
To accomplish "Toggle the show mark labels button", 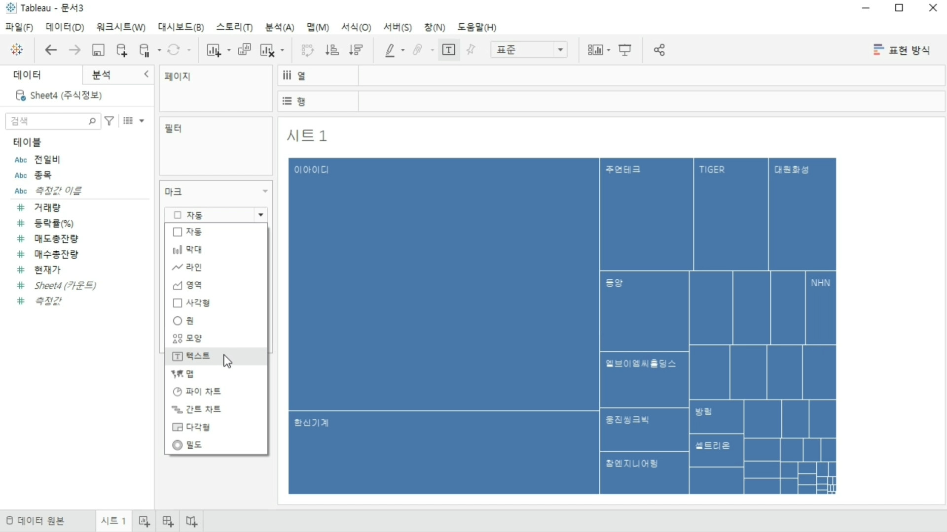I will point(448,50).
